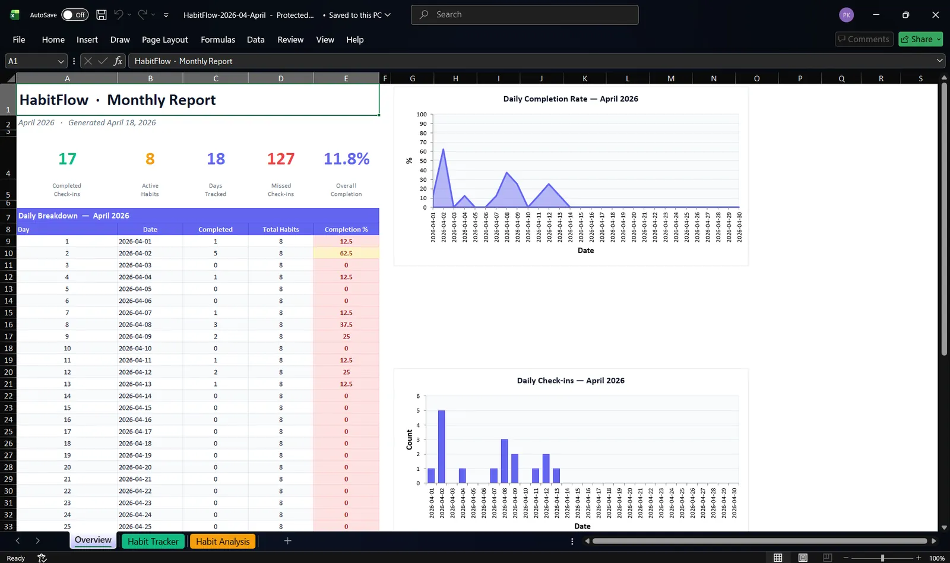Switch to Page Break Preview view

(828, 558)
